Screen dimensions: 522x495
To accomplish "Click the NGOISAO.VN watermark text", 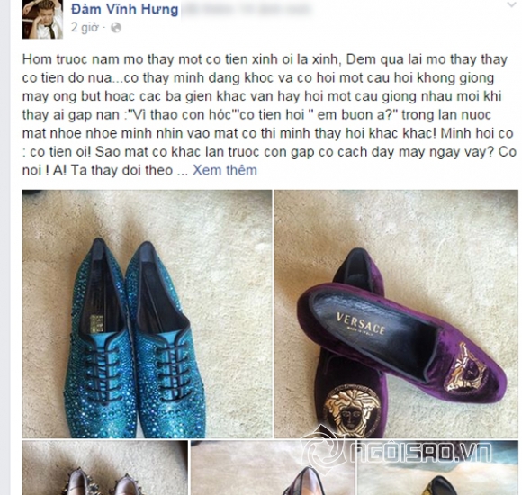I will coord(422,452).
